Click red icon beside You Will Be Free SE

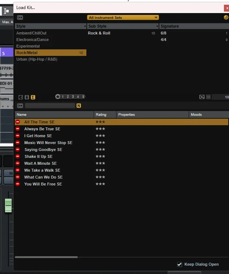(x=18, y=184)
